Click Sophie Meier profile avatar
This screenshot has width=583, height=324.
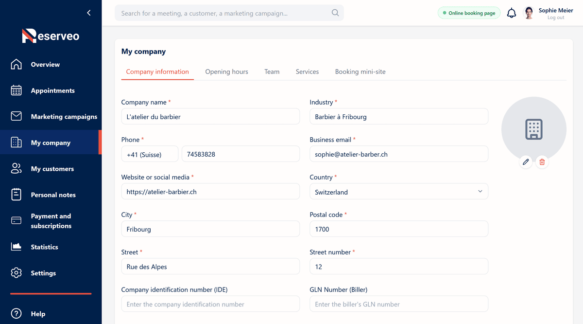[x=529, y=13]
